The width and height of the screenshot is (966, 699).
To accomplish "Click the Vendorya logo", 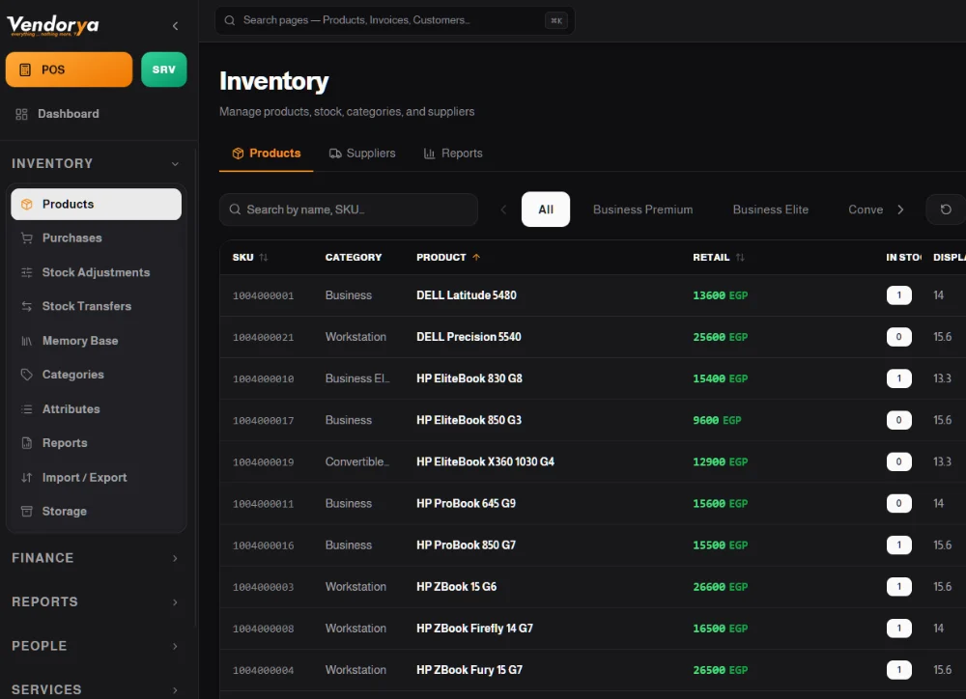I will [53, 25].
